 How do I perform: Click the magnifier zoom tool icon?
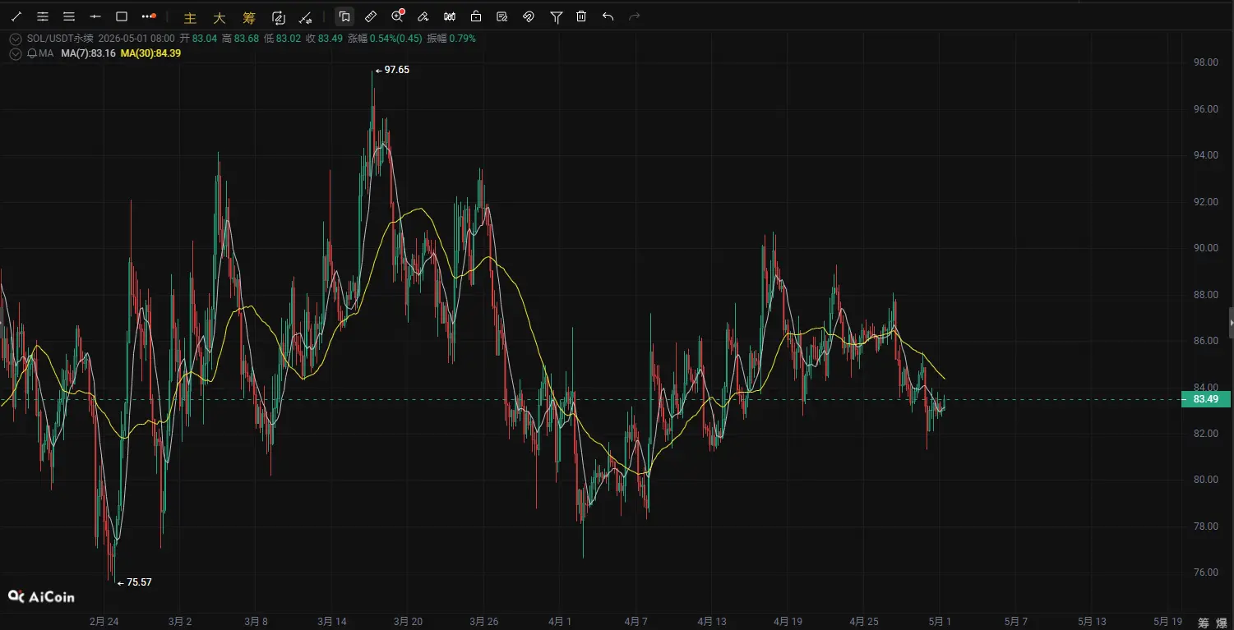pyautogui.click(x=398, y=16)
